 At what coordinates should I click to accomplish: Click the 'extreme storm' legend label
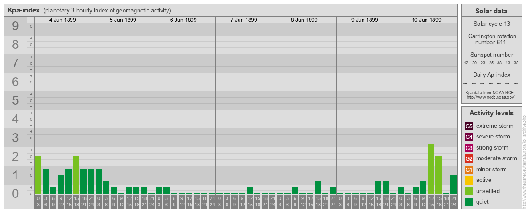click(495, 126)
